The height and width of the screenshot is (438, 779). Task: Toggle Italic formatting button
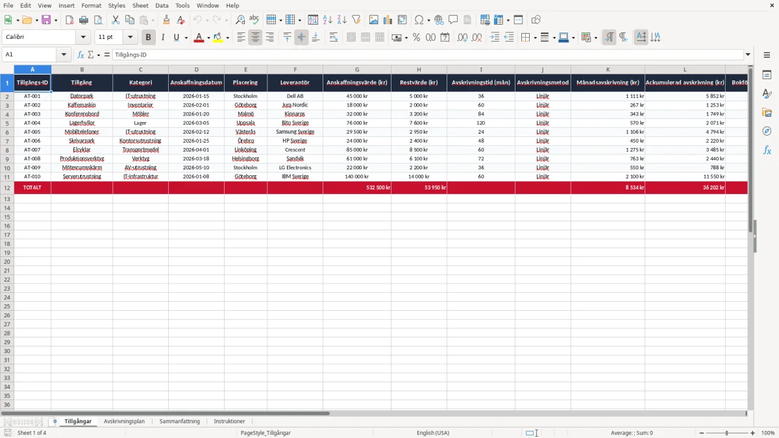pos(162,38)
